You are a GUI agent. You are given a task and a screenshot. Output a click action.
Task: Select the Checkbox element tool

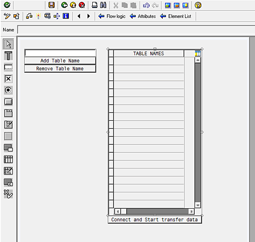[8, 79]
